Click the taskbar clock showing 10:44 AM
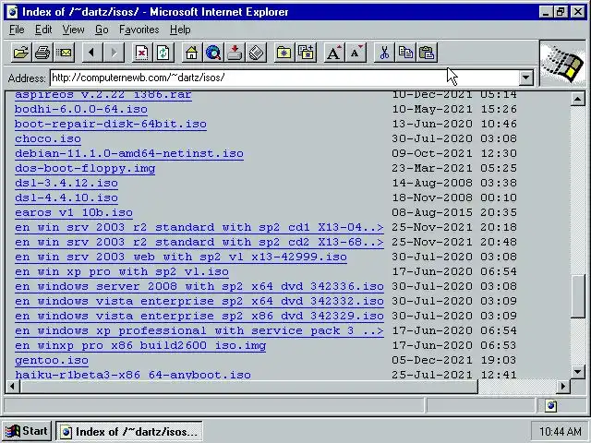The height and width of the screenshot is (443, 591). [560, 431]
